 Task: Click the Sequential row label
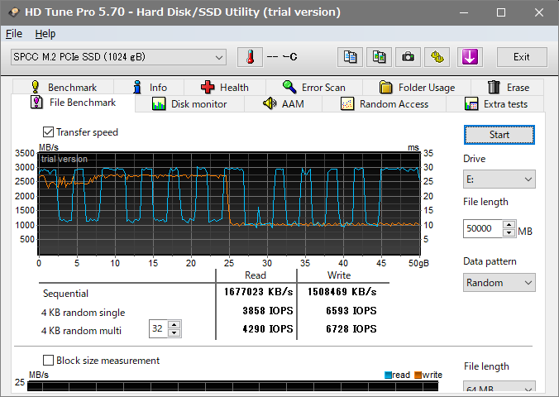[65, 294]
